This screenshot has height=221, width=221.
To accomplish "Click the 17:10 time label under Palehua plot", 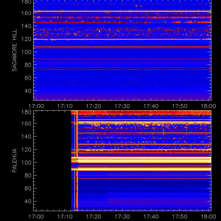I will click(65, 217).
